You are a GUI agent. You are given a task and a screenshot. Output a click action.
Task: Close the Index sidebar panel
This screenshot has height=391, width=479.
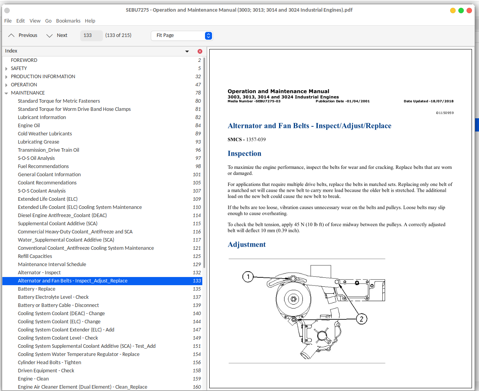point(200,51)
